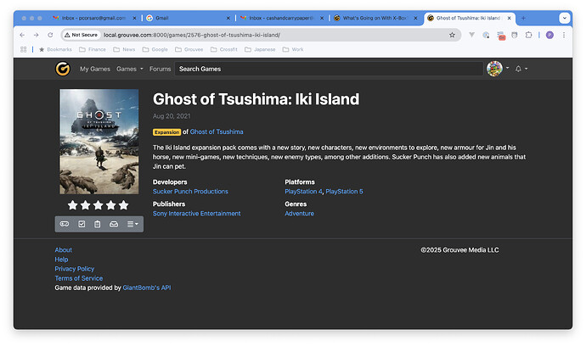Viewport: 586px width, 346px height.
Task: Open the About footer link
Action: [63, 250]
